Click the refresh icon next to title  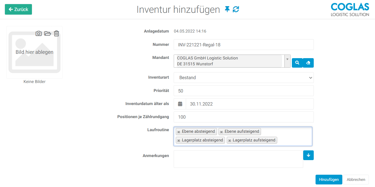(x=236, y=9)
